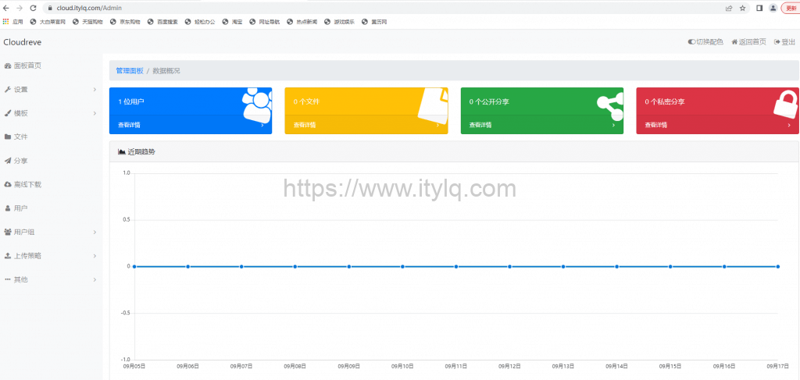Click the share icon on green card
Image resolution: width=800 pixels, height=380 pixels.
point(610,106)
